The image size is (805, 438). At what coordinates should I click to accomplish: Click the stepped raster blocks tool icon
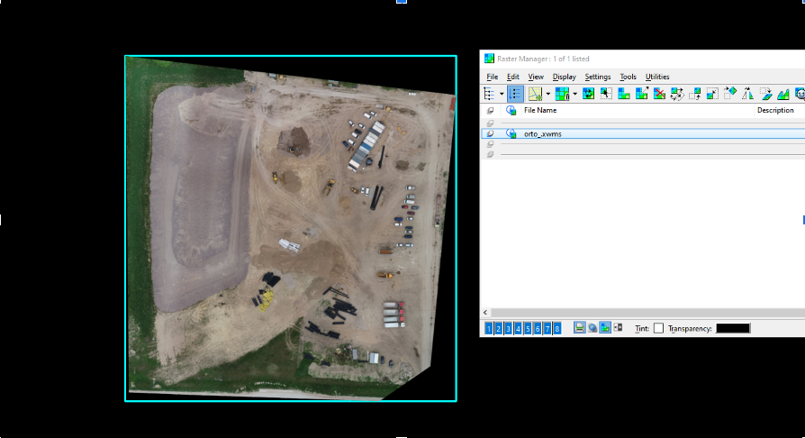coord(624,94)
